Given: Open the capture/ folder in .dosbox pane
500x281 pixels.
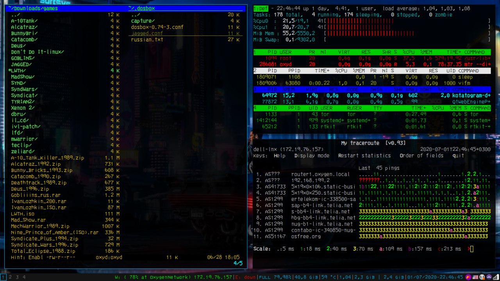Looking at the screenshot, I should [143, 21].
